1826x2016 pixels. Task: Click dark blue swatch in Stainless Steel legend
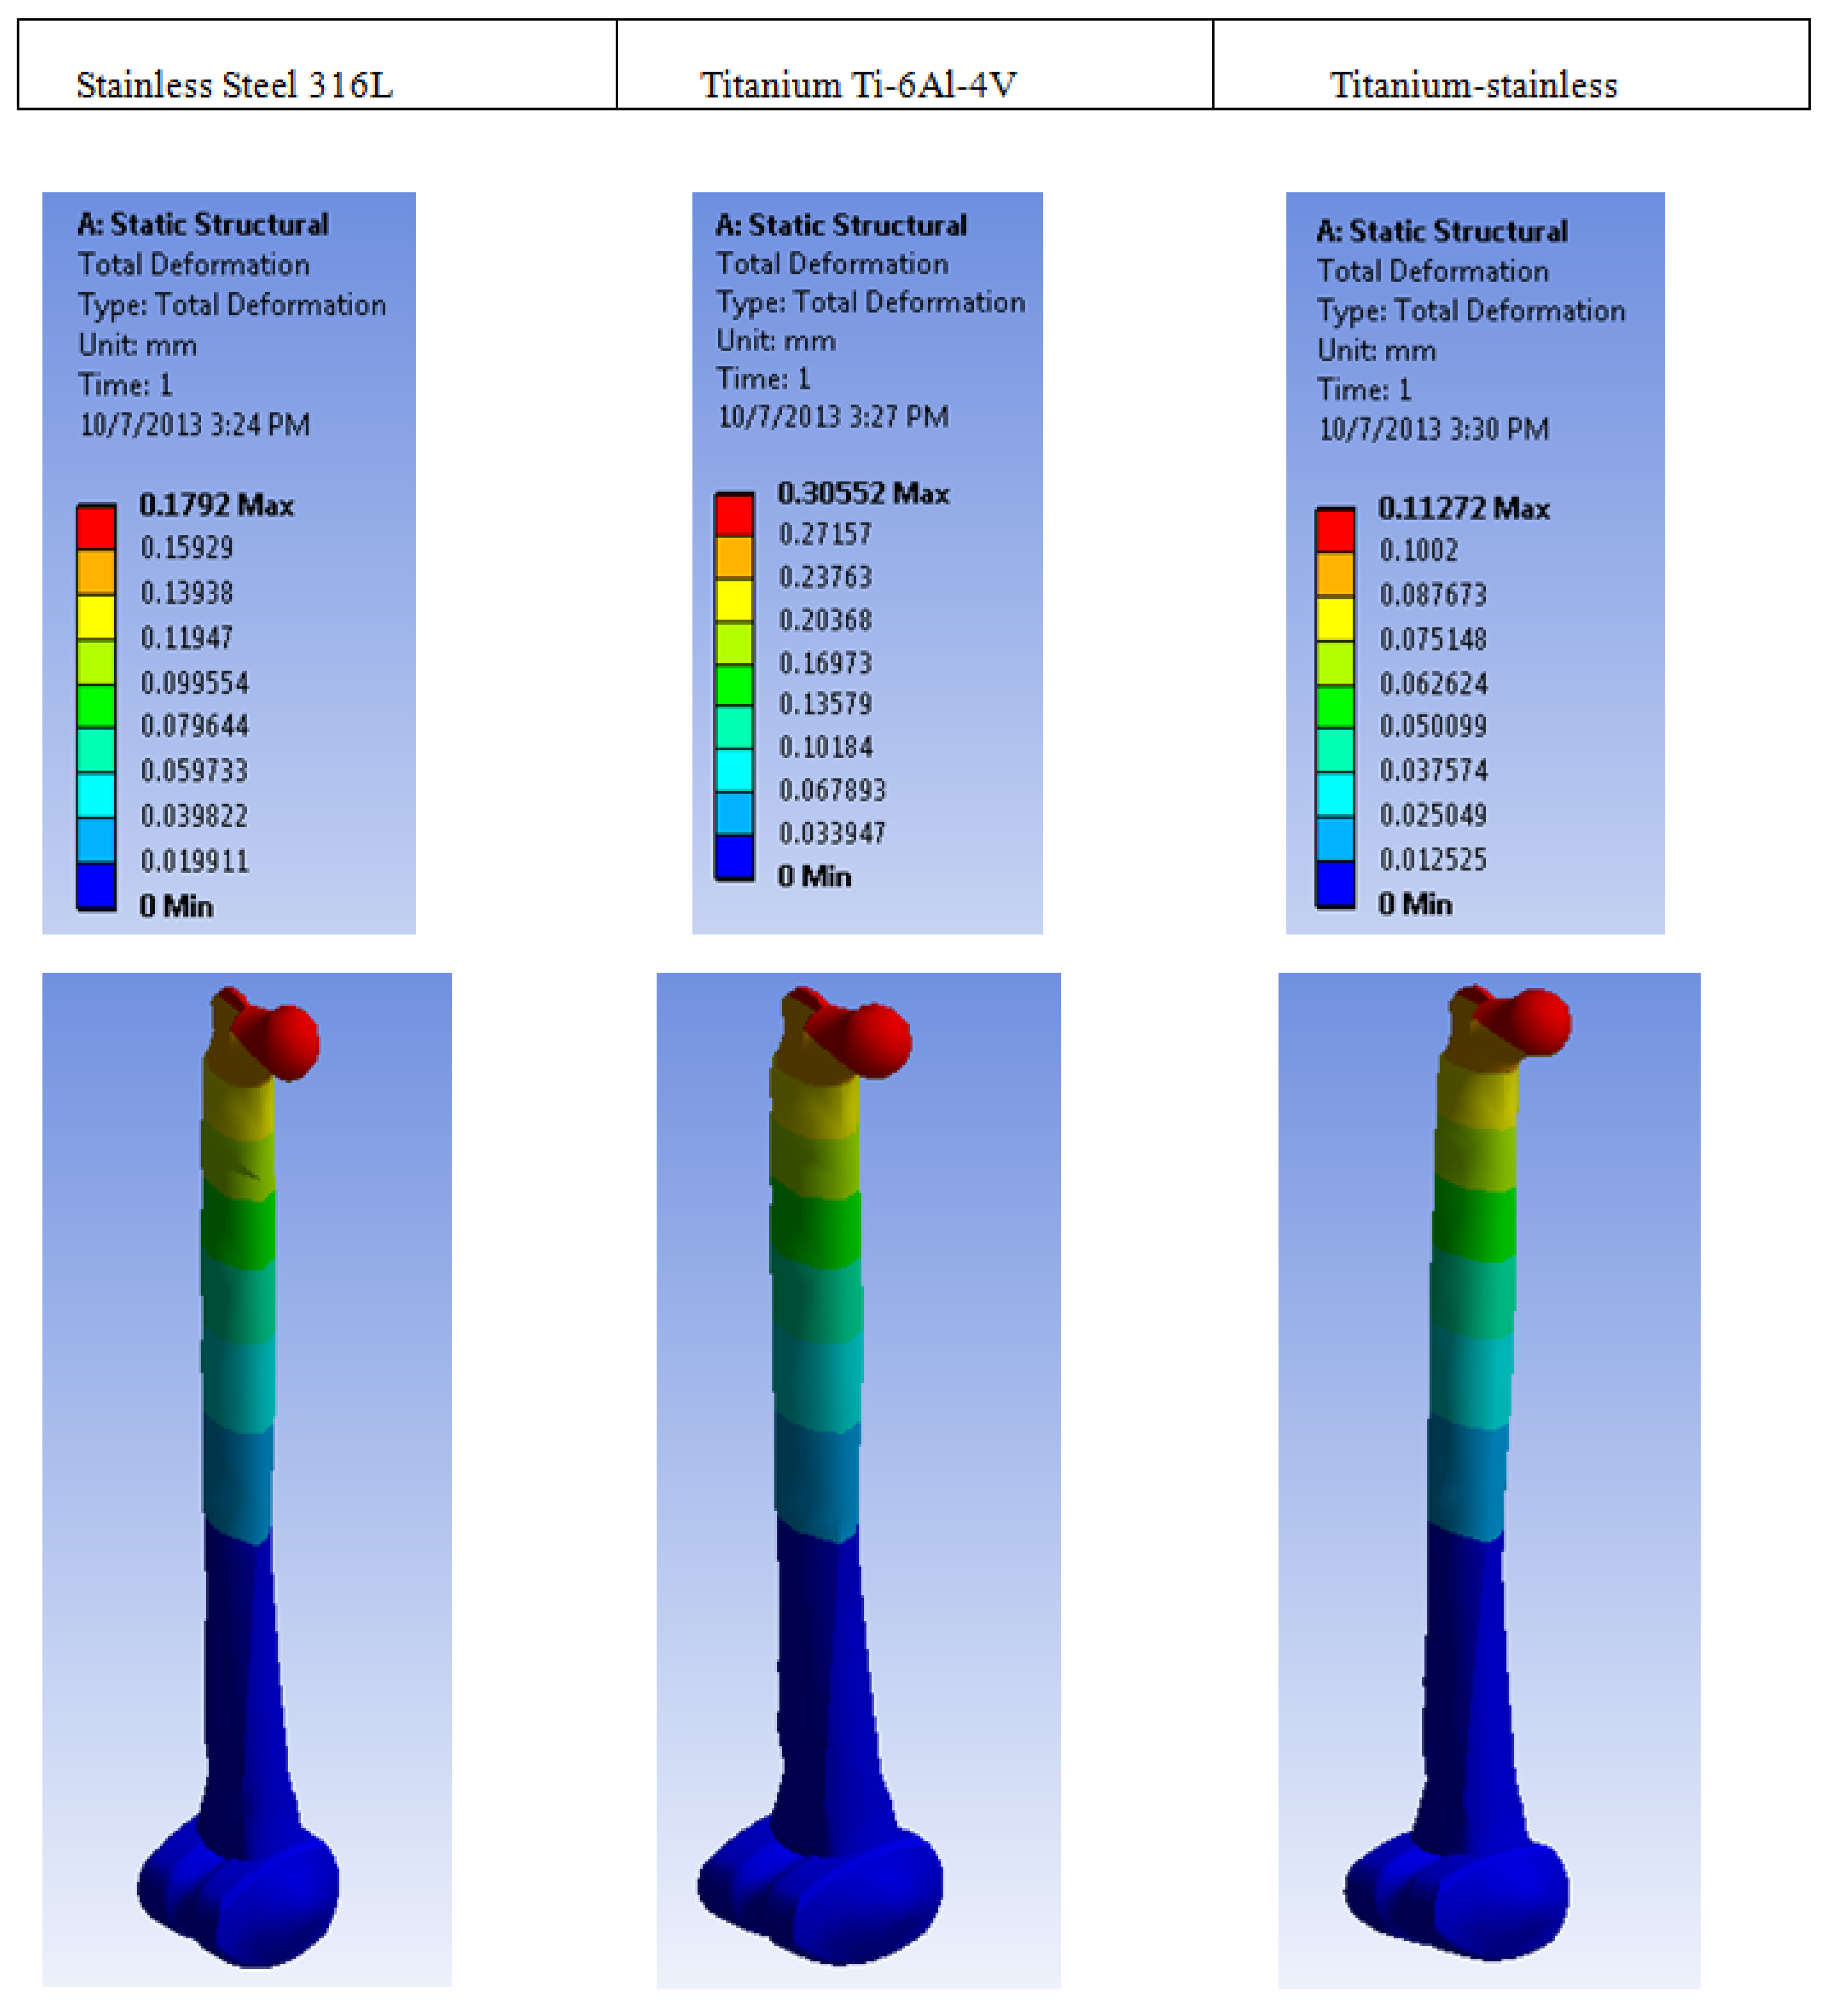coord(96,885)
